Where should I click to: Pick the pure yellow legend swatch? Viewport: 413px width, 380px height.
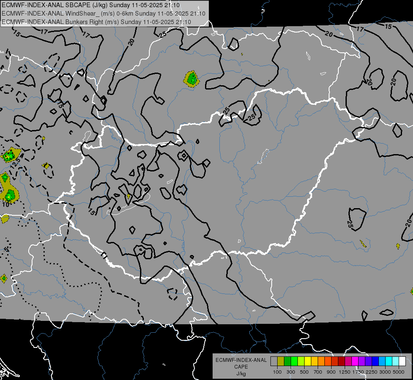(308, 361)
